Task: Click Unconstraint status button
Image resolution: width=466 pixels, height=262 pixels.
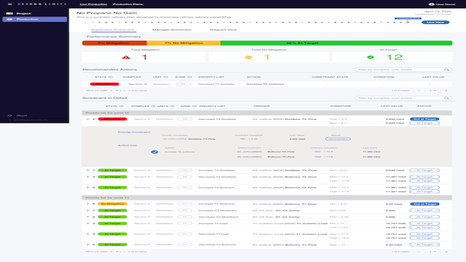Action: coord(338,139)
